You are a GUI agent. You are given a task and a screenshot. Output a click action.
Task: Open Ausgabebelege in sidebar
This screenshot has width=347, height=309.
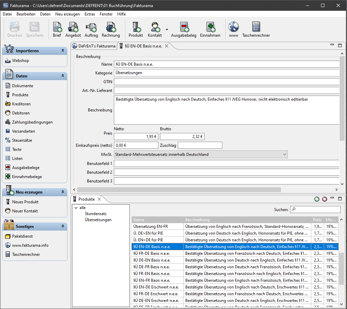pyautogui.click(x=22, y=167)
